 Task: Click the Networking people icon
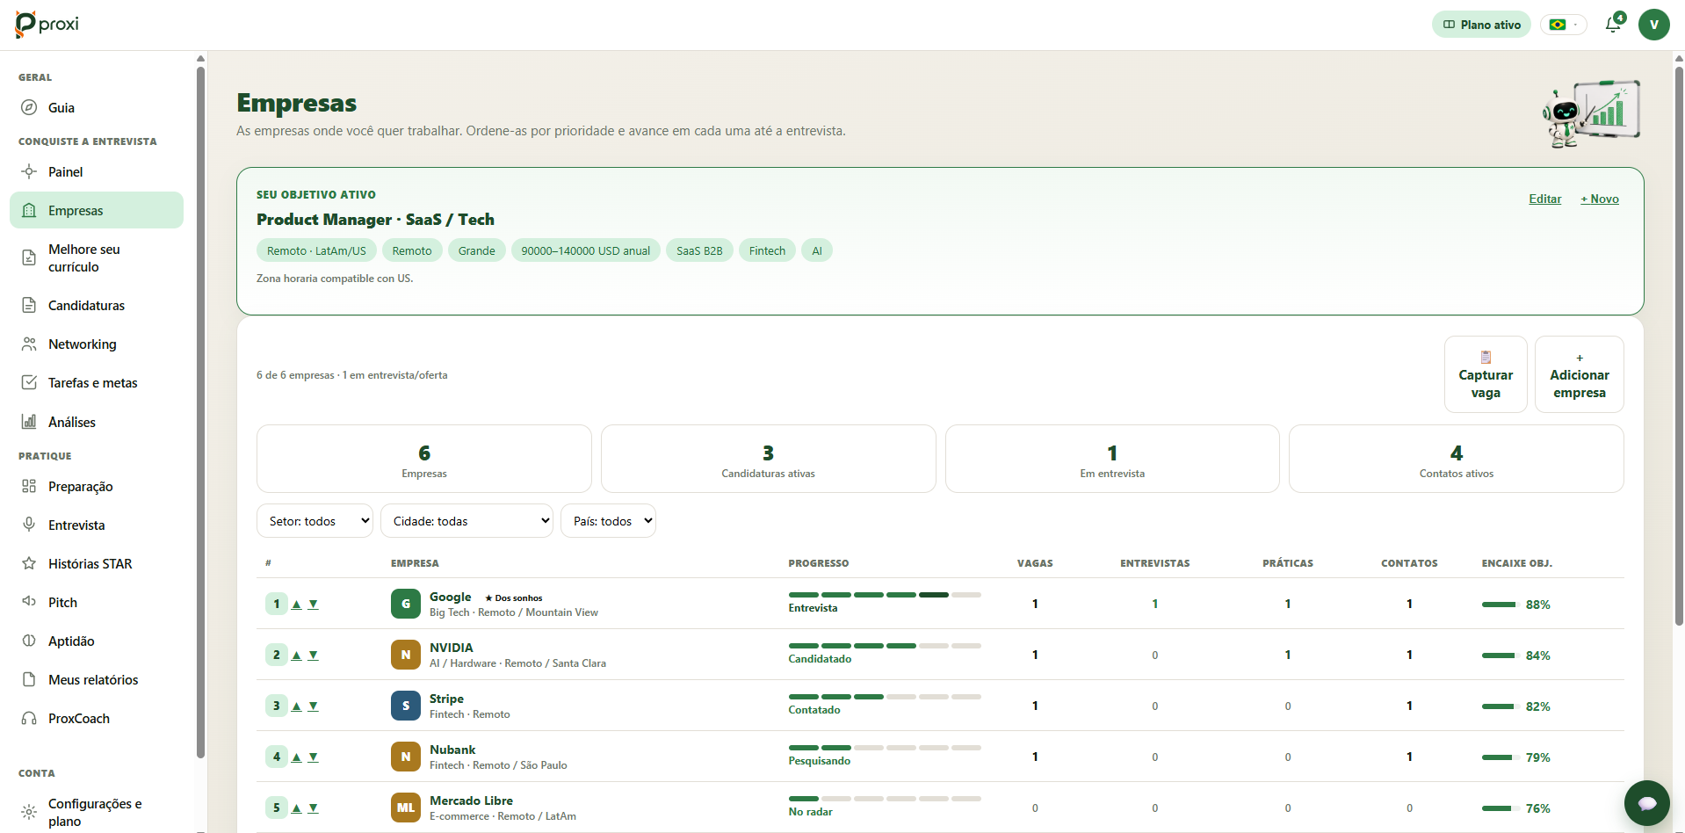click(x=29, y=344)
